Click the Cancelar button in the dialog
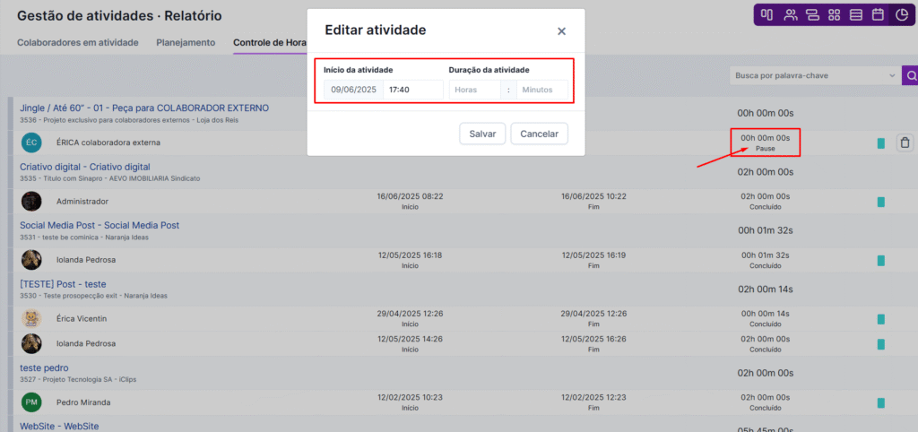Screen dimensions: 918x432 [539, 134]
